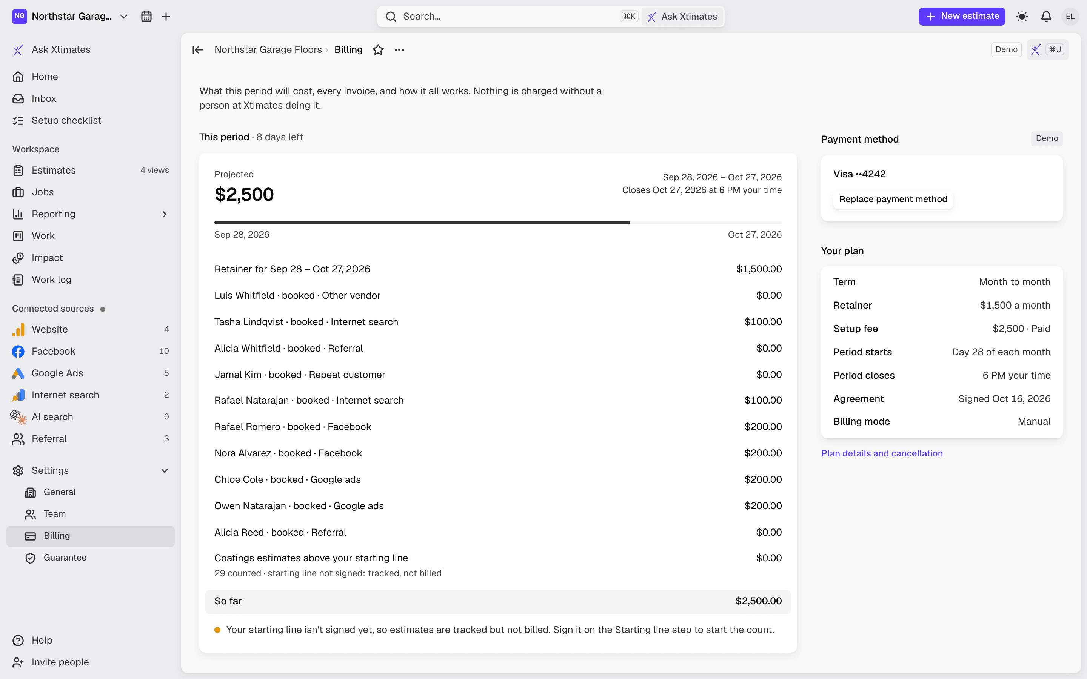This screenshot has height=679, width=1087.
Task: Create a New estimate
Action: 962,17
